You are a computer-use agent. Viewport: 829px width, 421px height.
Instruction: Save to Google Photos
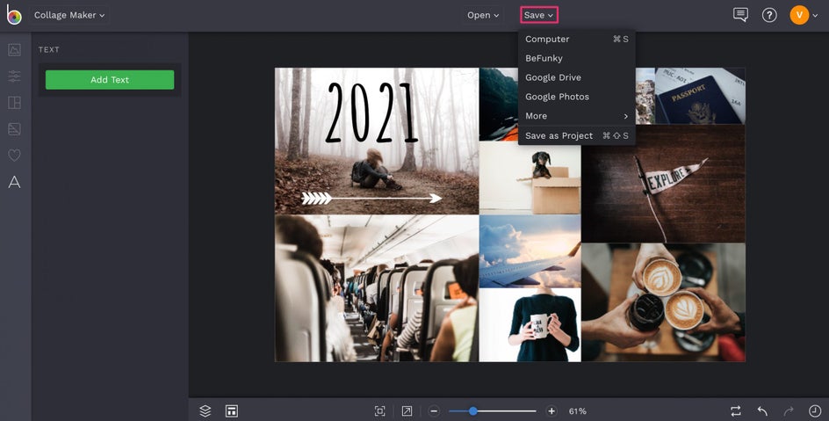pos(577,97)
